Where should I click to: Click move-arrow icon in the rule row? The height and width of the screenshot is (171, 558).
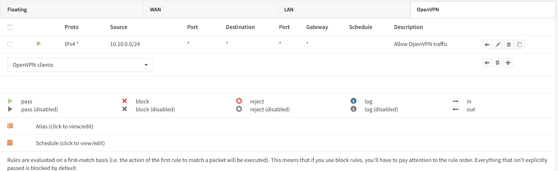(487, 44)
